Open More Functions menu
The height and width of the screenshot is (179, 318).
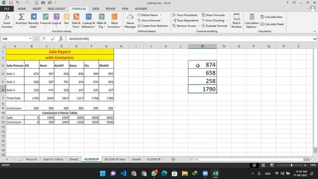[114, 21]
